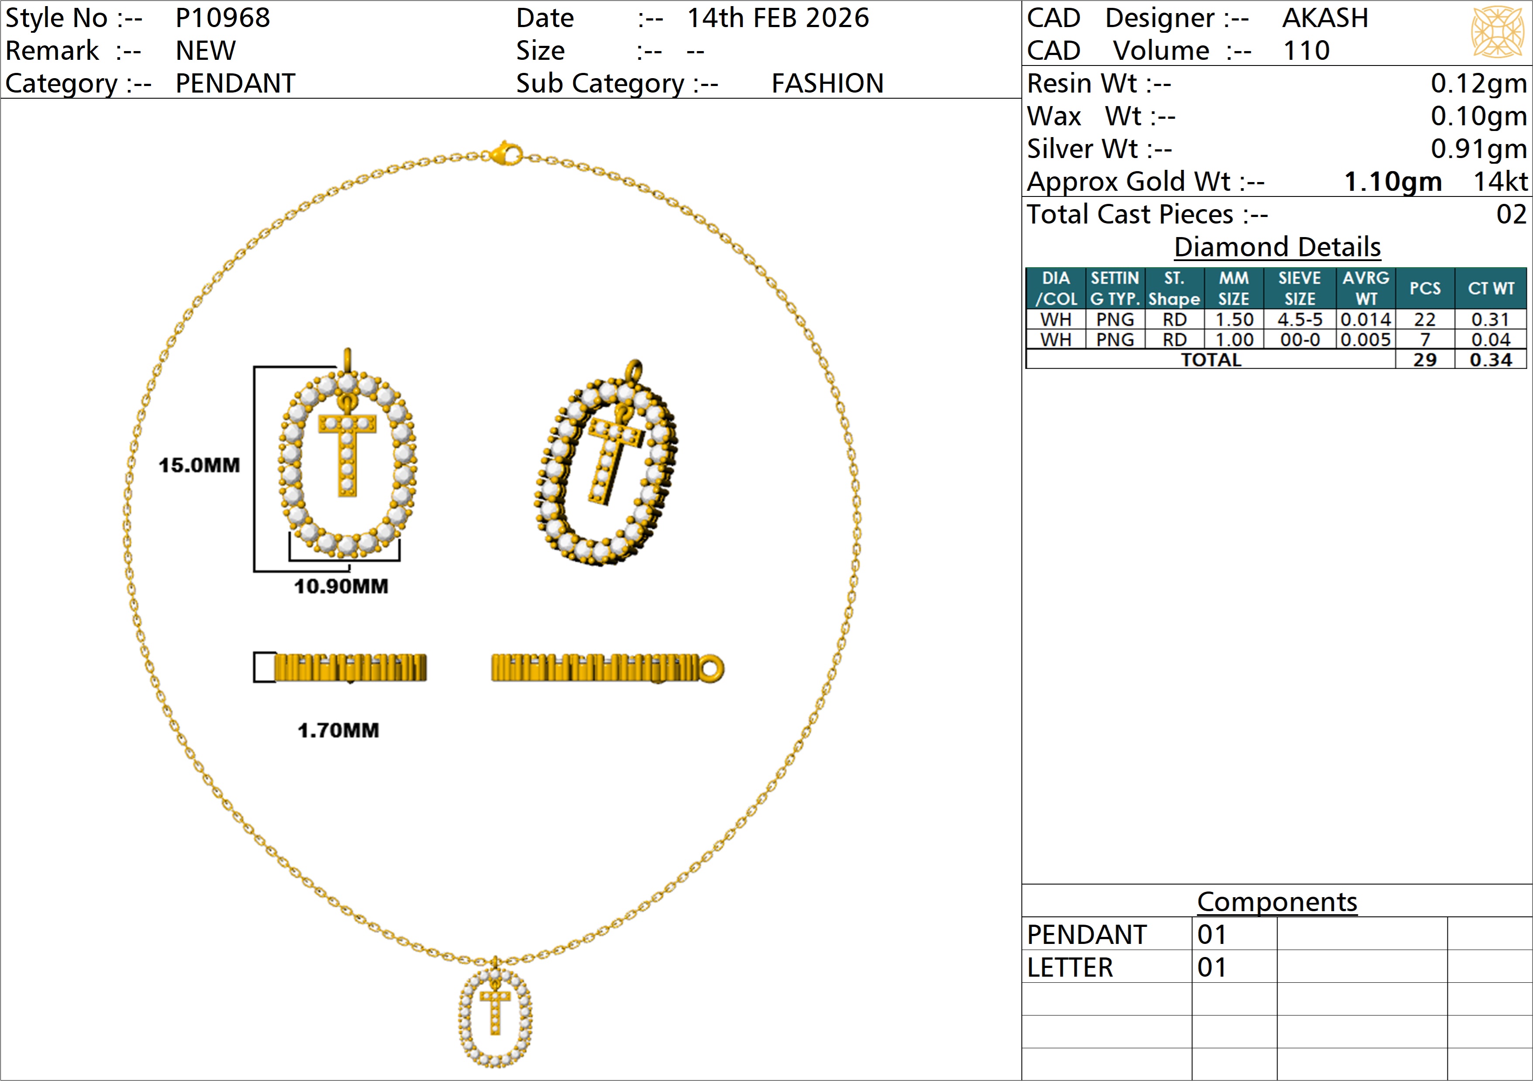Click the 15.0MM height dimension label

(x=199, y=465)
